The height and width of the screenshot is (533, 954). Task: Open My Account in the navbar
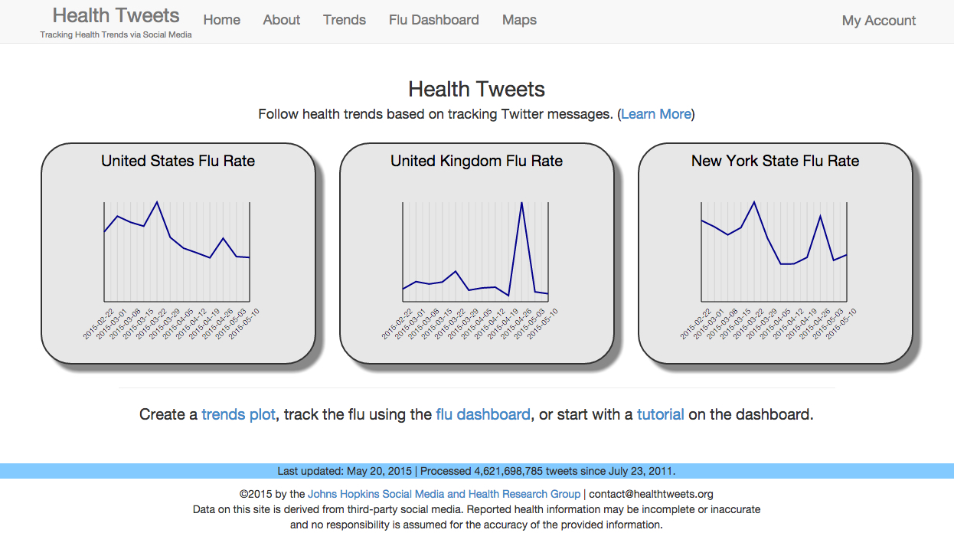[878, 21]
